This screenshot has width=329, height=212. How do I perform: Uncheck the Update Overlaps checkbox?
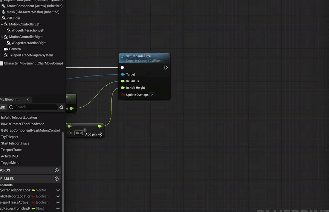tap(152, 95)
